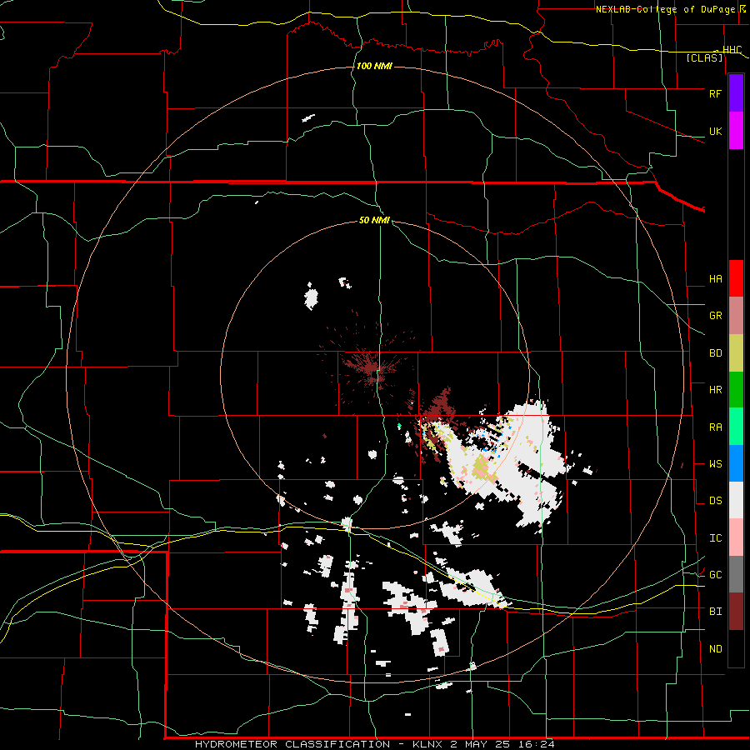
Task: Click the magenta UK color swatch in legend
Action: pos(736,131)
